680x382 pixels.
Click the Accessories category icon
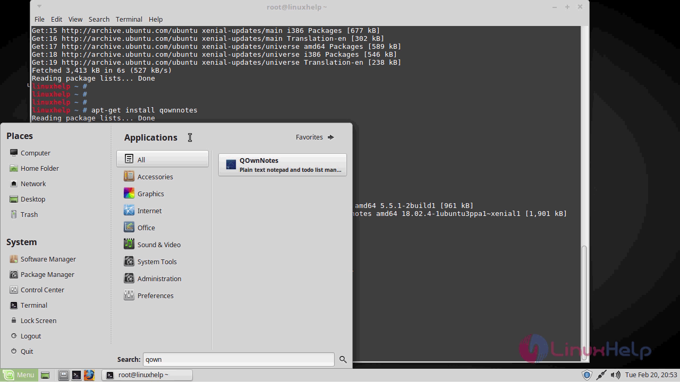(x=129, y=176)
